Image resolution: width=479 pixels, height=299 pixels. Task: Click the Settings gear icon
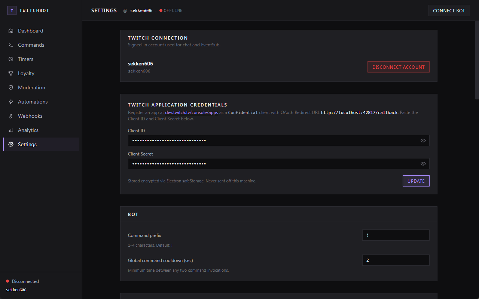(x=11, y=144)
